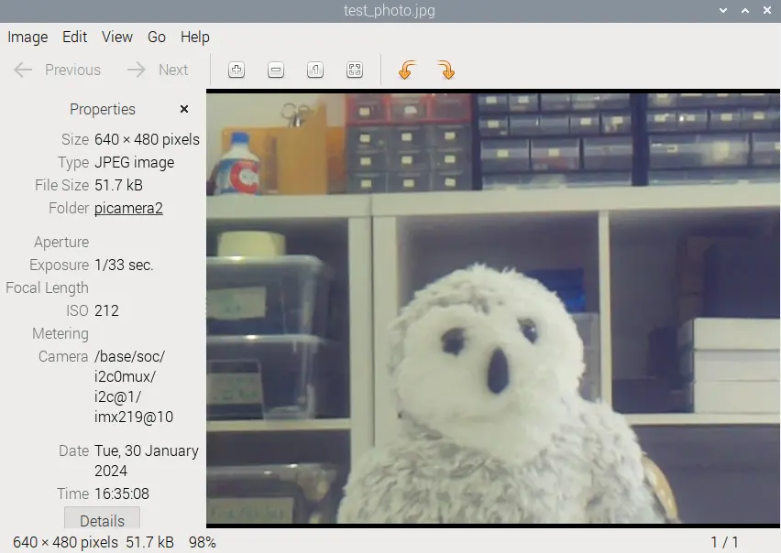Expand the title bar options chevron
The width and height of the screenshot is (781, 553).
pos(723,11)
